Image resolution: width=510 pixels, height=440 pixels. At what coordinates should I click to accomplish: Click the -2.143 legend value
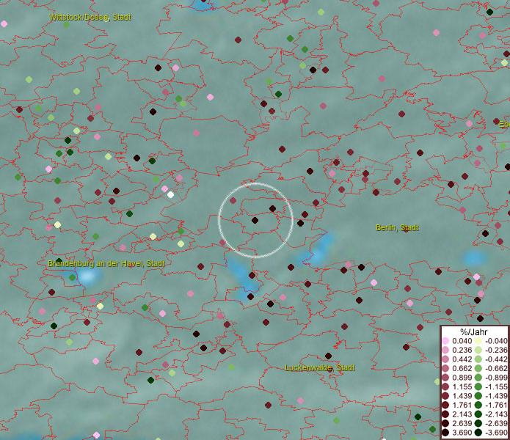click(496, 414)
